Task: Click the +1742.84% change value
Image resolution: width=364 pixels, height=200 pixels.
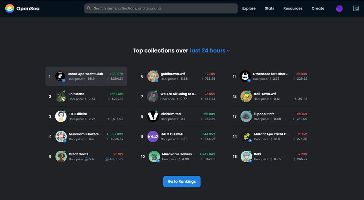Action: (x=207, y=154)
